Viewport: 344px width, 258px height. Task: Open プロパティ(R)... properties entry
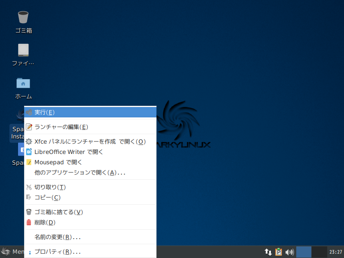[x=90, y=252]
